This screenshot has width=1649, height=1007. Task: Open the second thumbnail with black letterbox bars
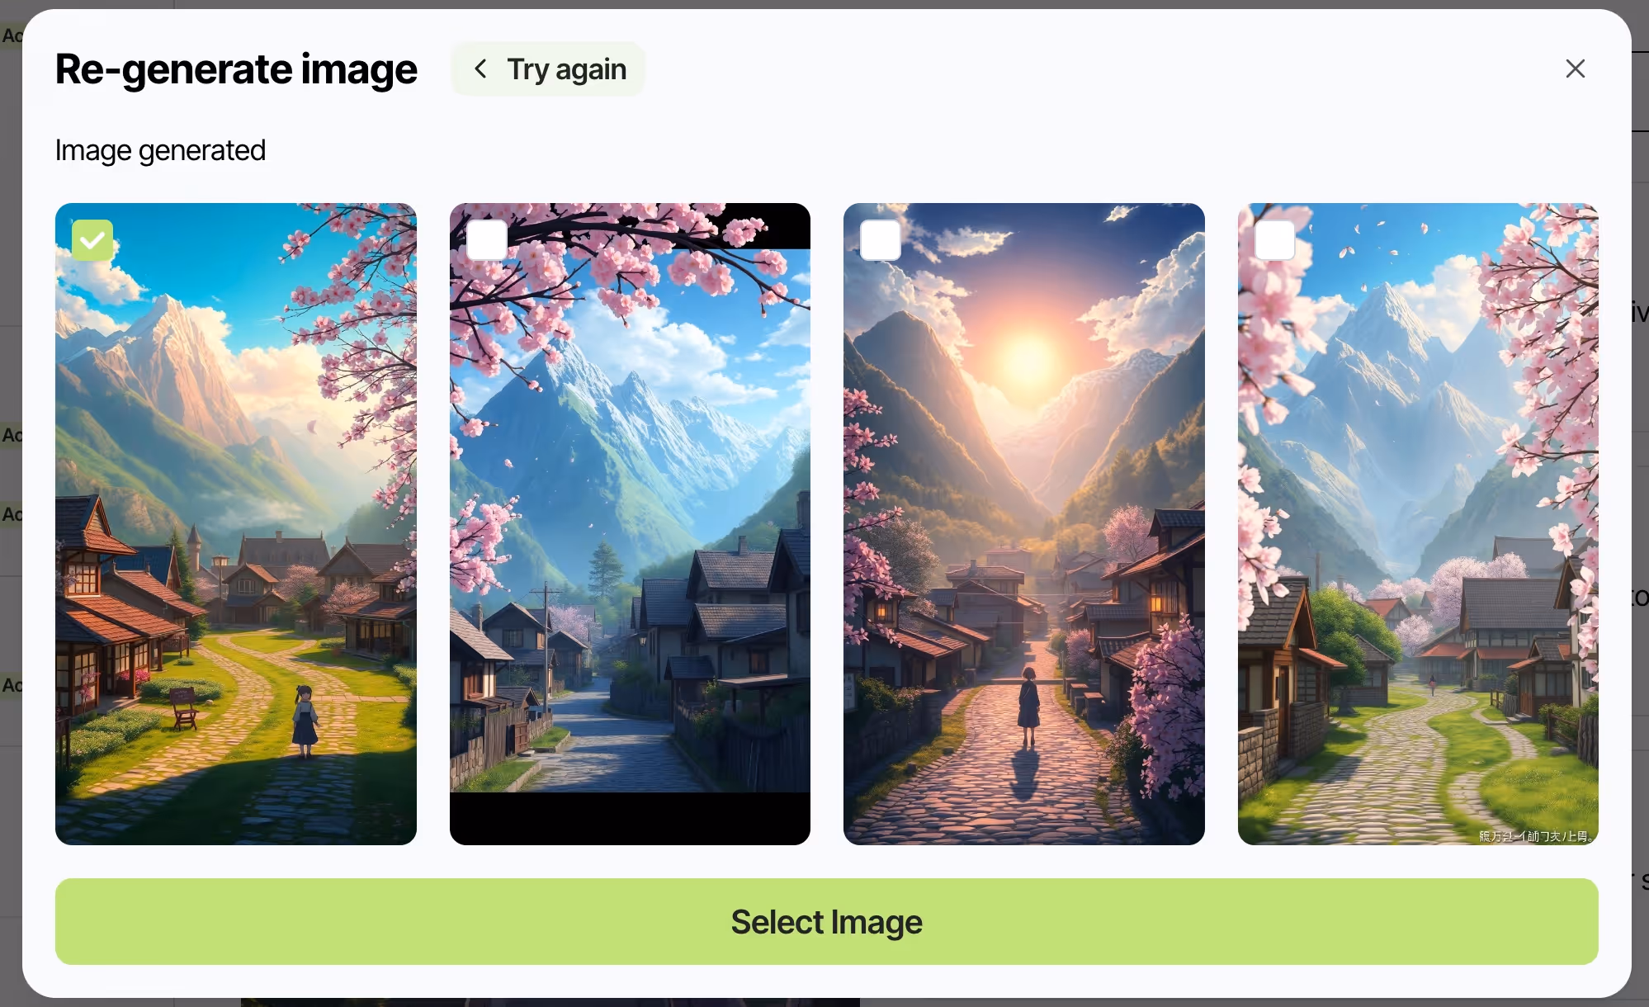(x=630, y=523)
